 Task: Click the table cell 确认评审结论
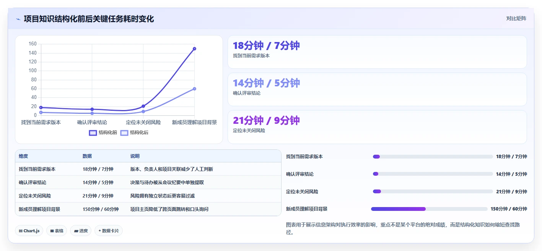[33, 183]
